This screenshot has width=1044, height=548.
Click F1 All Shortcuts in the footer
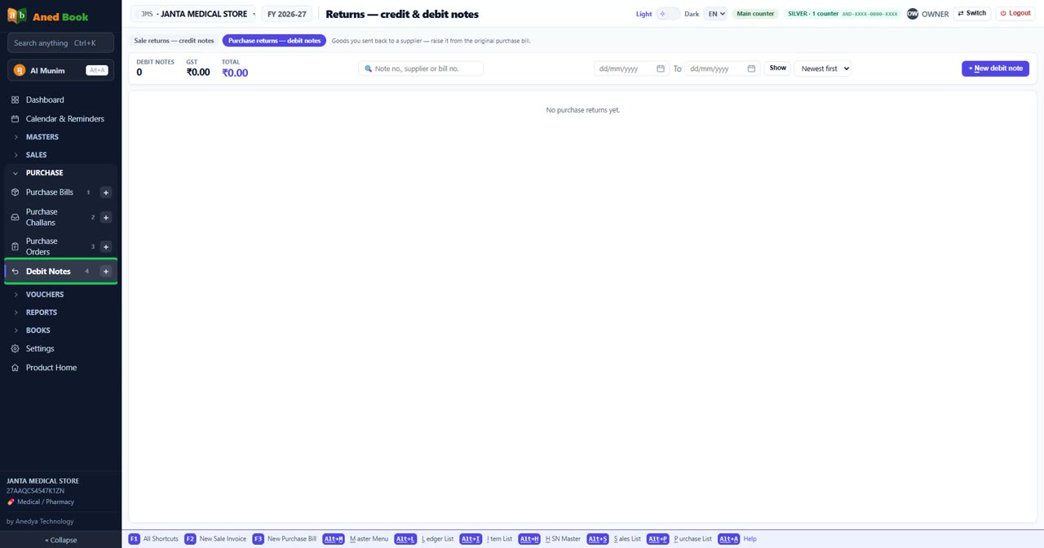pyautogui.click(x=153, y=539)
